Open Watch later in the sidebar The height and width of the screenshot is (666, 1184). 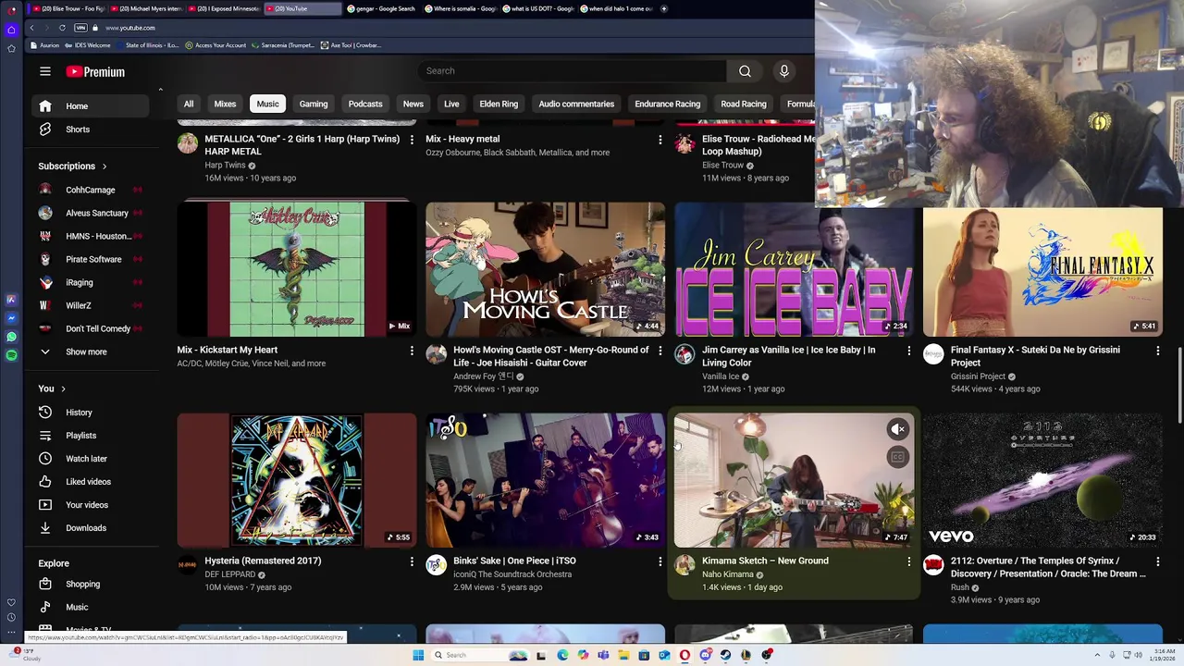point(90,459)
